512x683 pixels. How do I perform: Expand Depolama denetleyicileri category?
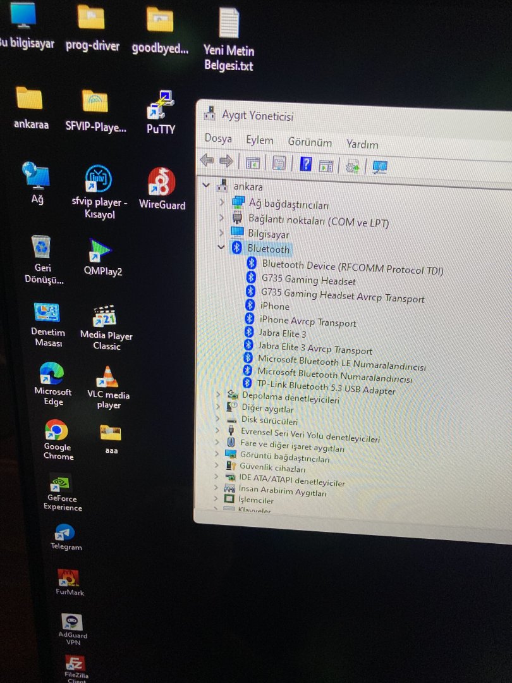click(x=219, y=394)
